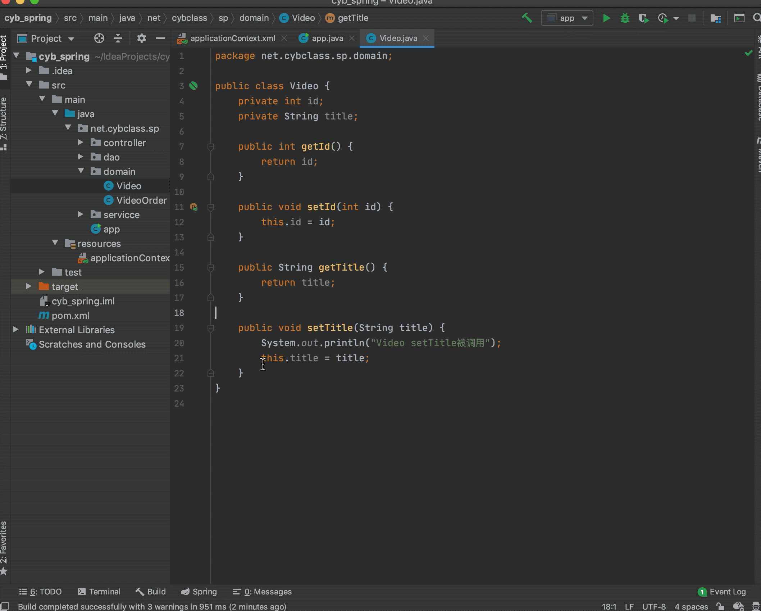Fold the setTitle method at line 19

pyautogui.click(x=211, y=328)
